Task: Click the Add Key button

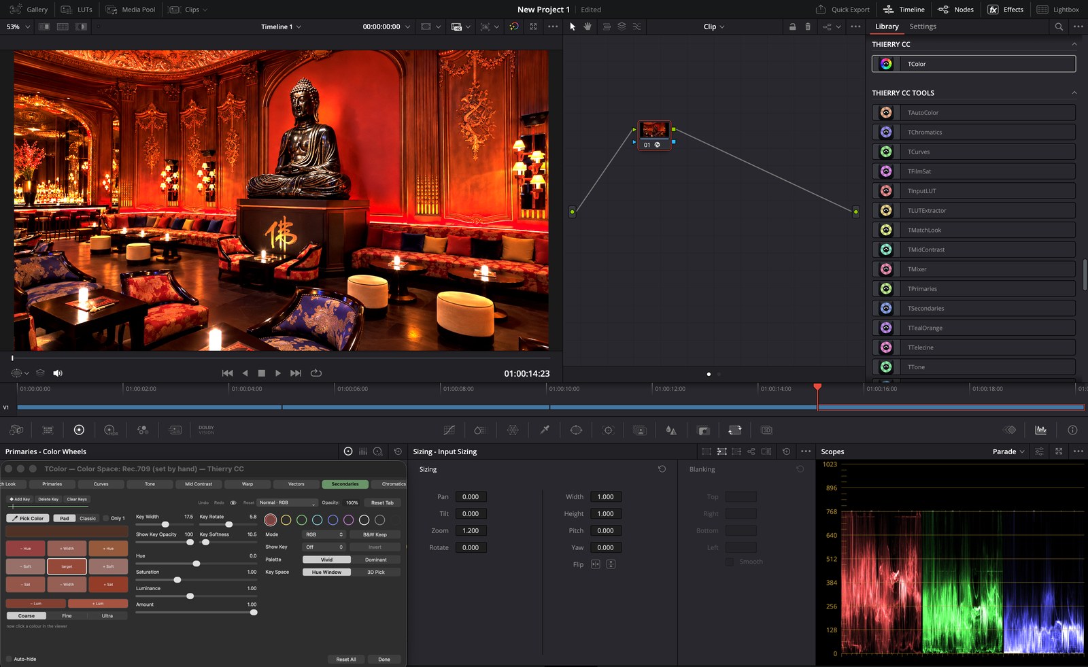Action: point(20,499)
